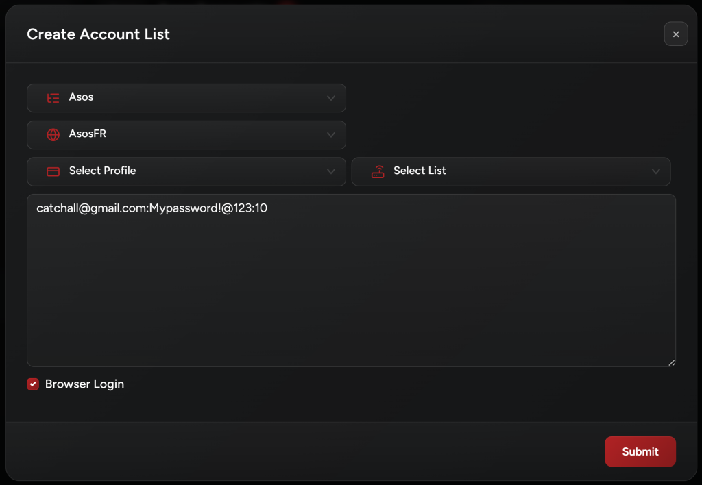Open the AsosFR region selector
Screen dimensions: 702x485
click(185, 135)
